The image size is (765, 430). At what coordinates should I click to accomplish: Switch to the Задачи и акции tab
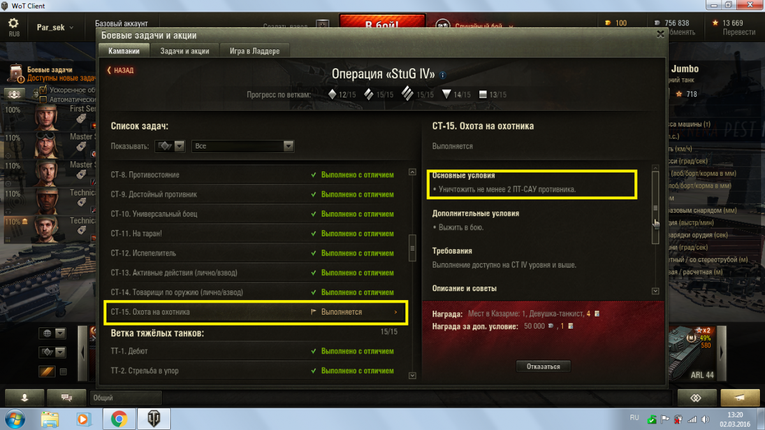[185, 51]
